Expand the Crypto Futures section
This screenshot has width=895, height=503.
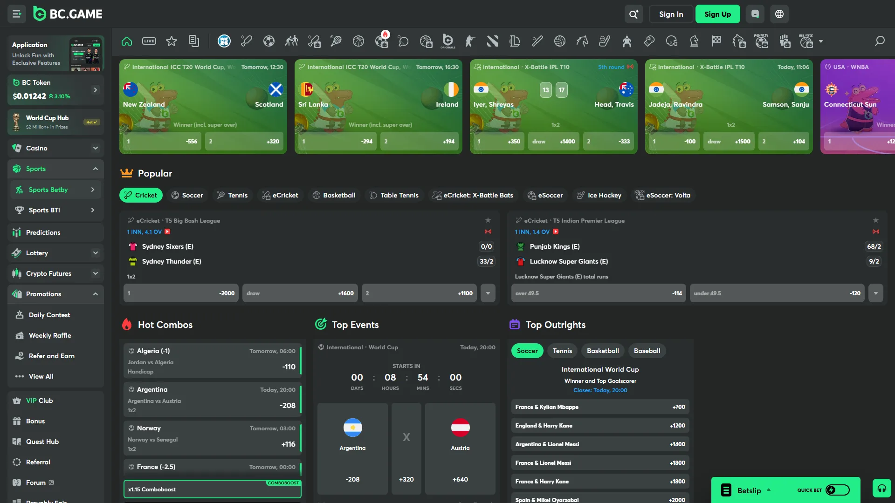pos(95,273)
